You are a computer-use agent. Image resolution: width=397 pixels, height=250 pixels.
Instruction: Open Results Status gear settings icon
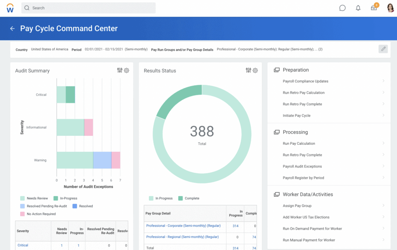(x=255, y=70)
